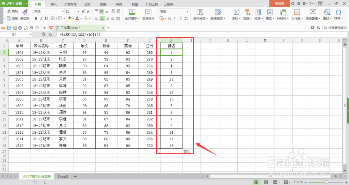The width and height of the screenshot is (349, 185).
Task: Open the Name Box H2 dropdown
Action: pos(30,35)
